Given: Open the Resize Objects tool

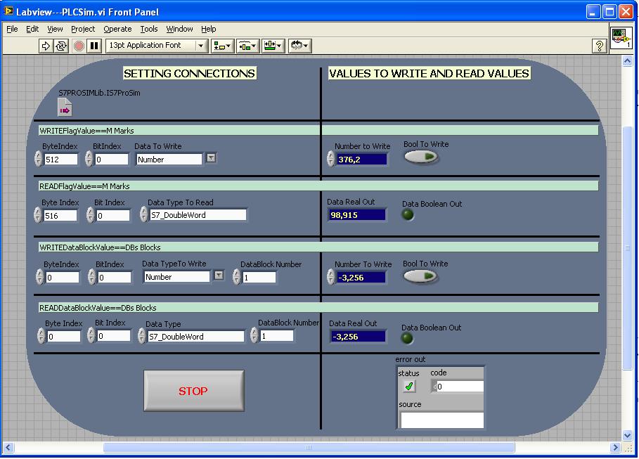Looking at the screenshot, I should [x=273, y=46].
